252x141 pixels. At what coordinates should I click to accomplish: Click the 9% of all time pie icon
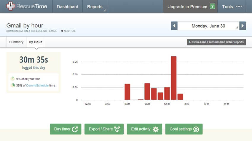pyautogui.click(x=12, y=79)
